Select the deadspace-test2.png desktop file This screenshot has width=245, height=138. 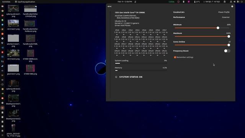pyautogui.click(x=13, y=115)
